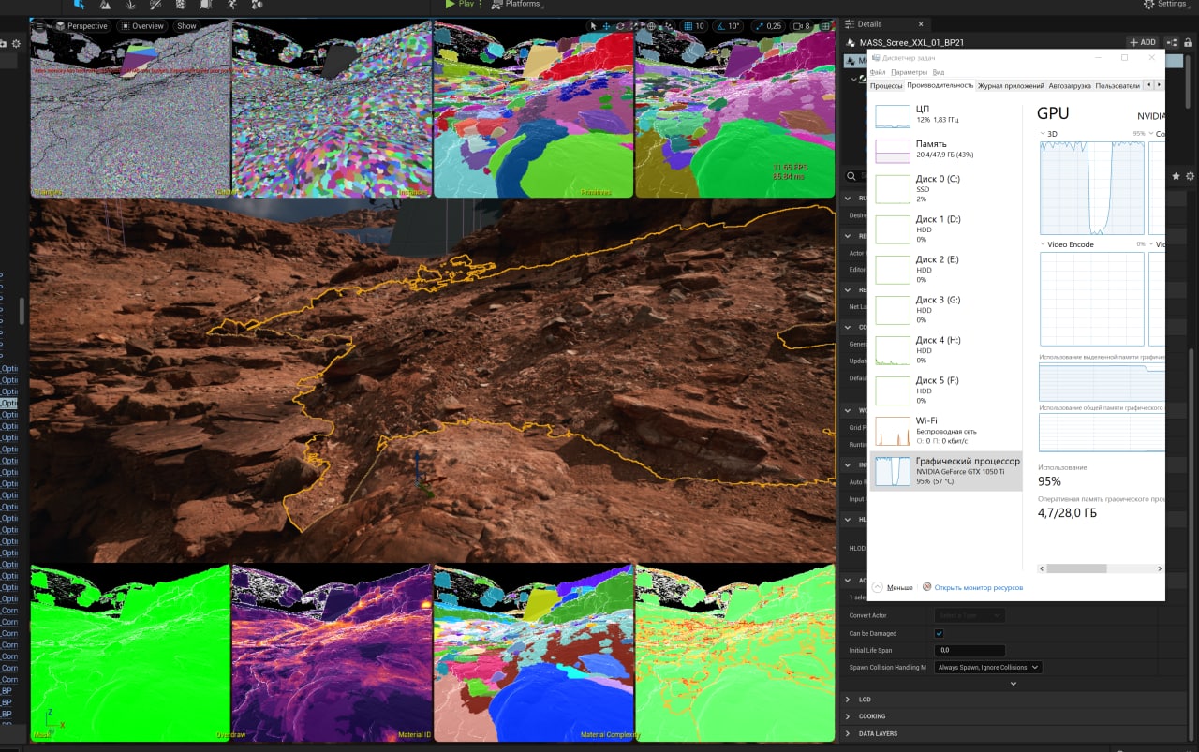The image size is (1199, 752).
Task: Click the favorites star in Details
Action: pos(1177,176)
